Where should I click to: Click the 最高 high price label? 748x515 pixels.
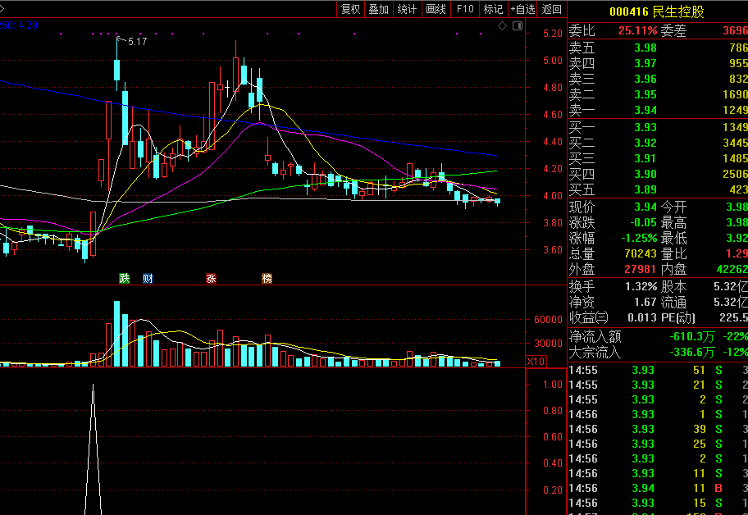(x=673, y=223)
